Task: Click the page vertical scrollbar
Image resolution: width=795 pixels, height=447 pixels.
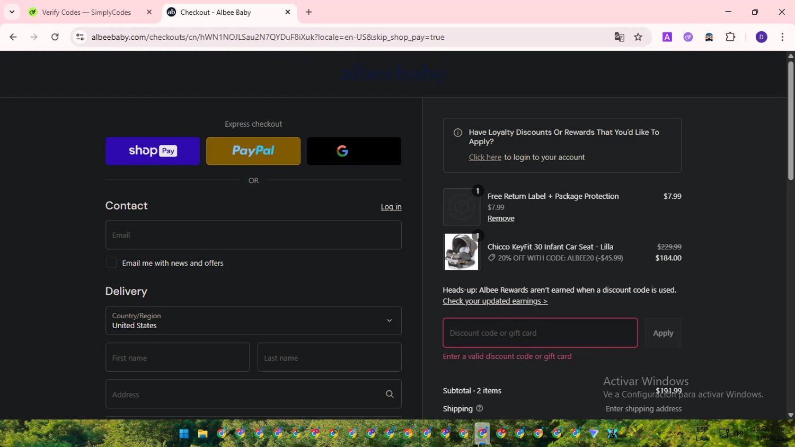Action: pyautogui.click(x=791, y=121)
